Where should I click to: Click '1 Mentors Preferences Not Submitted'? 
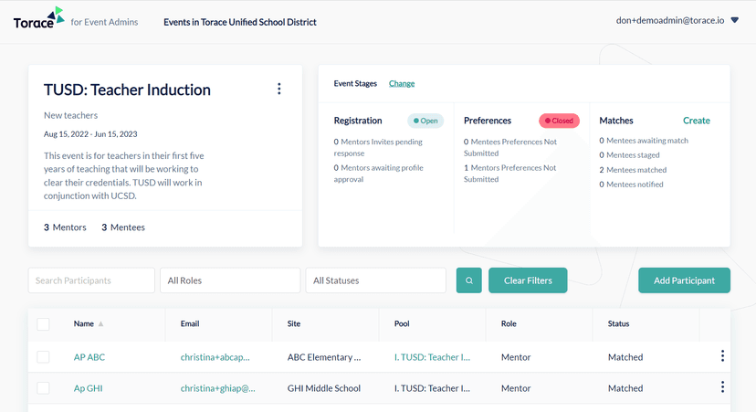click(x=510, y=174)
